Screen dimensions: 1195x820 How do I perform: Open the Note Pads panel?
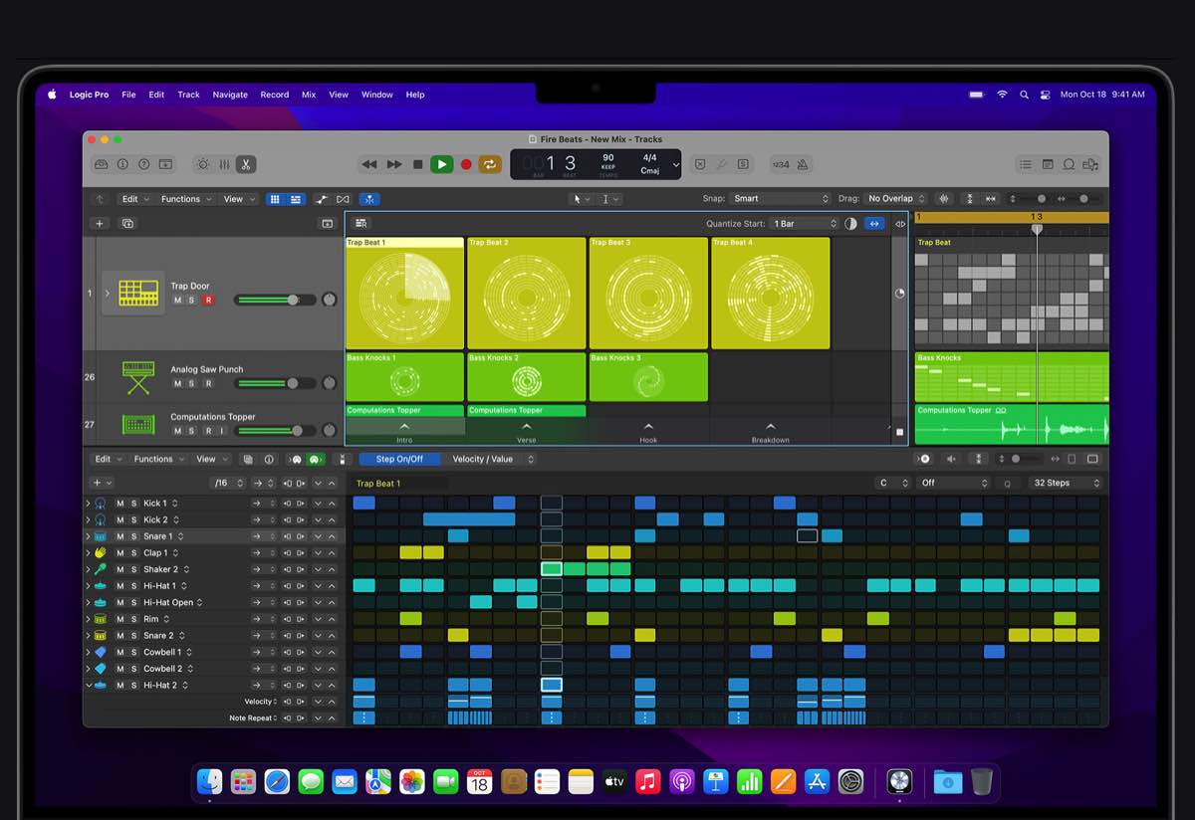(1048, 164)
